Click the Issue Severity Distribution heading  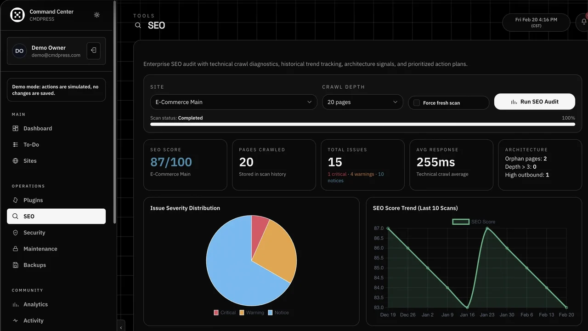185,208
